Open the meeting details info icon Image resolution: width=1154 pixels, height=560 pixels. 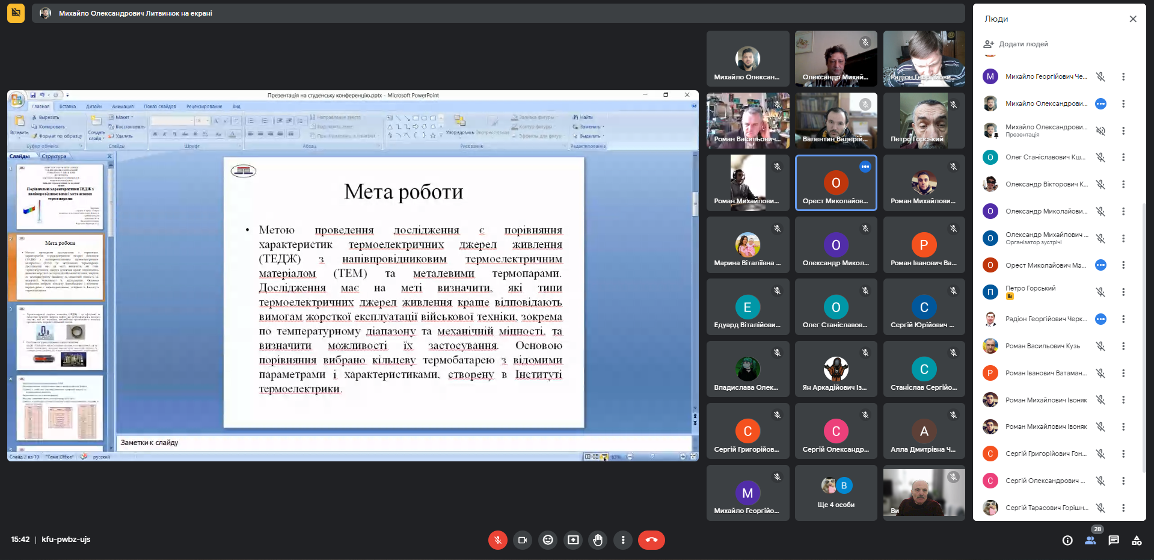pyautogui.click(x=1067, y=540)
